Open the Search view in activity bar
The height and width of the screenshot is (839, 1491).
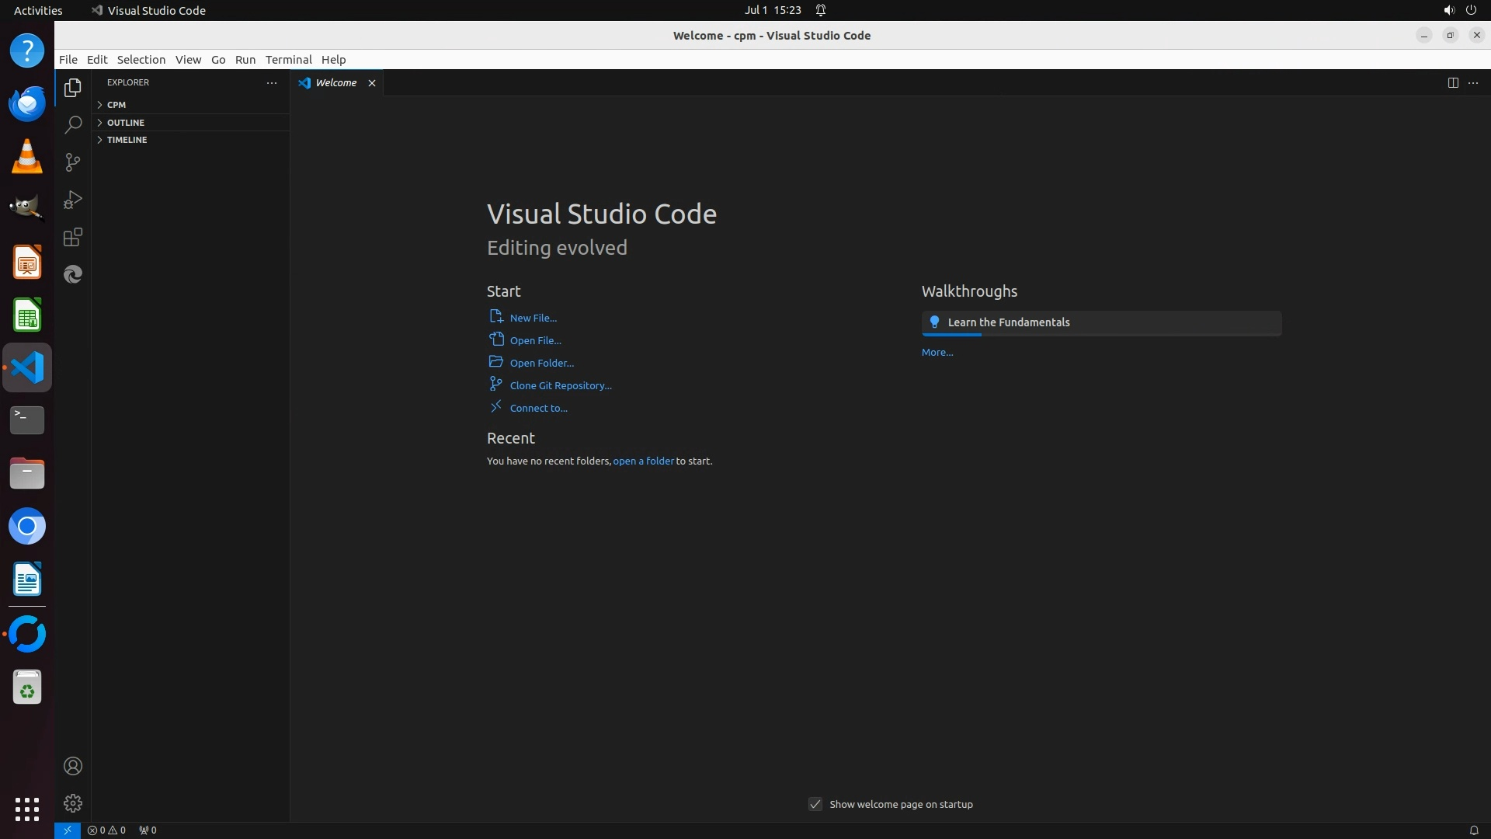point(73,125)
